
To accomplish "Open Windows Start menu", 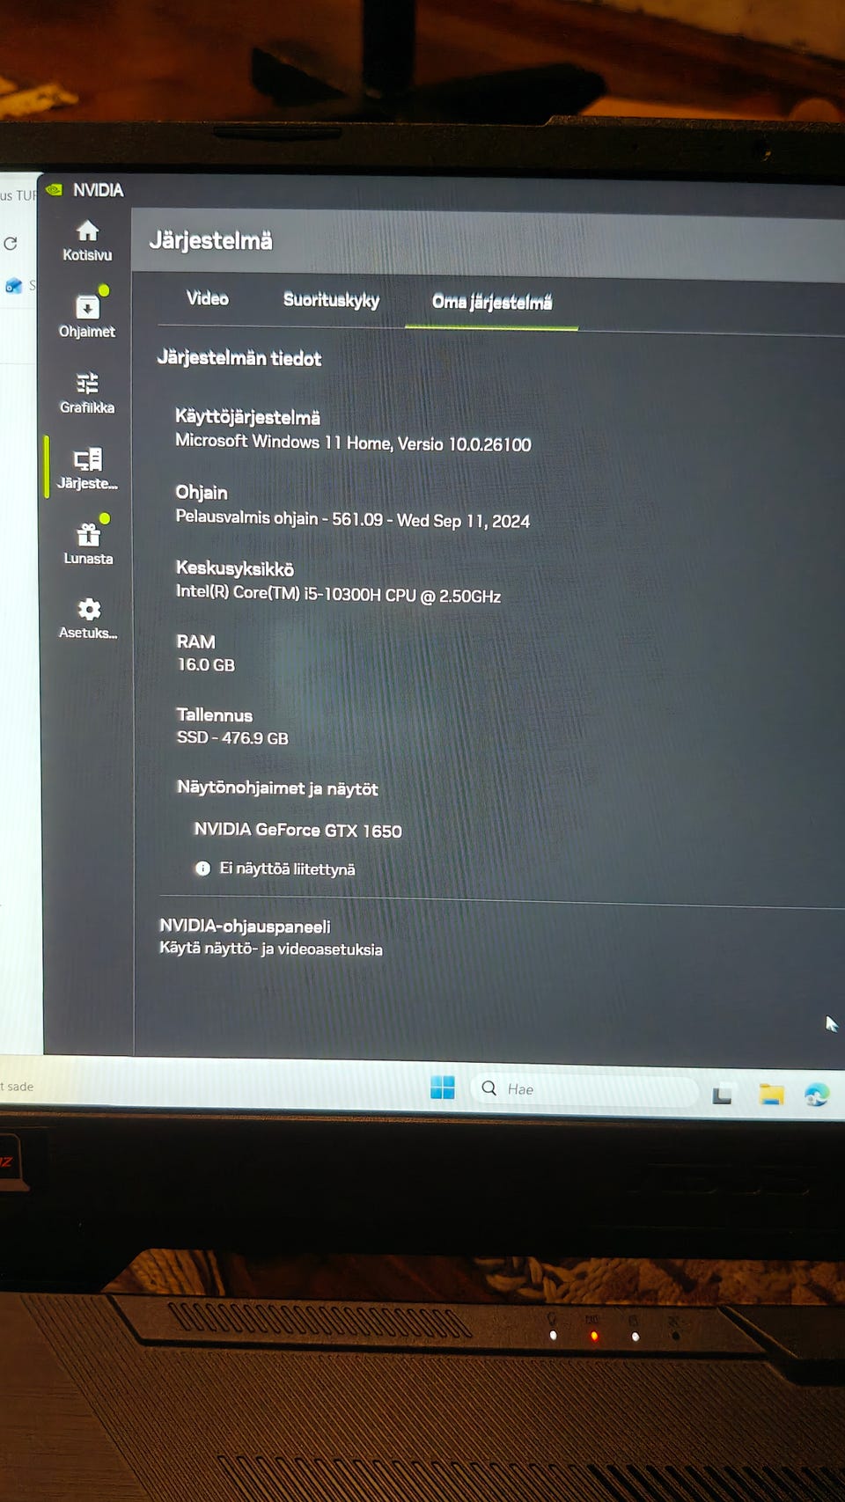I will [443, 1088].
